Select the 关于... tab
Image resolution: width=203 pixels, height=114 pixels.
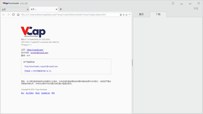[x=33, y=9]
